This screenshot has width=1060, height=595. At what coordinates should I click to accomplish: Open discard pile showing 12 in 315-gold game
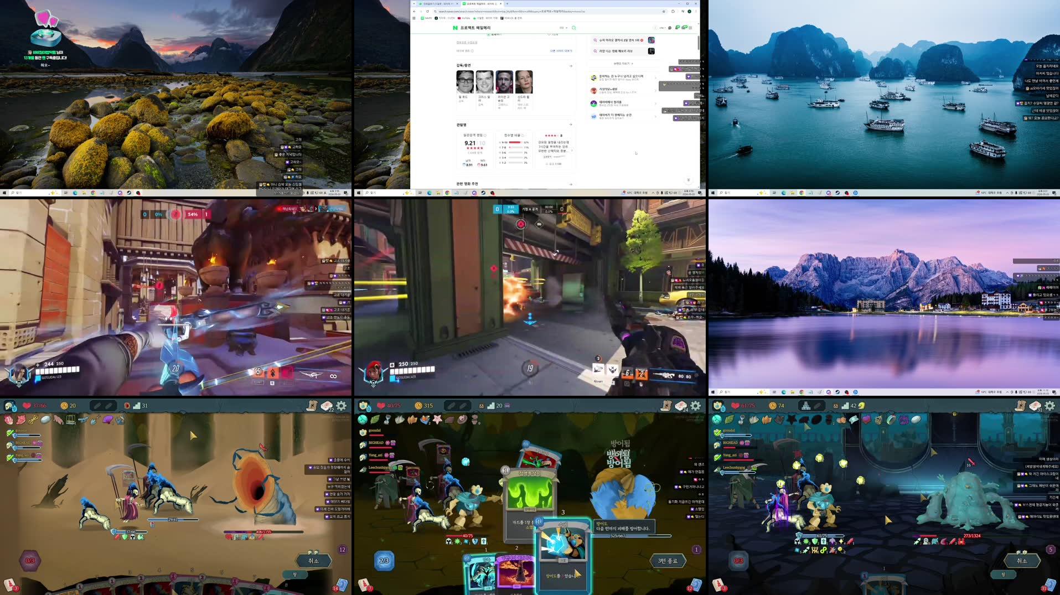[x=695, y=584]
